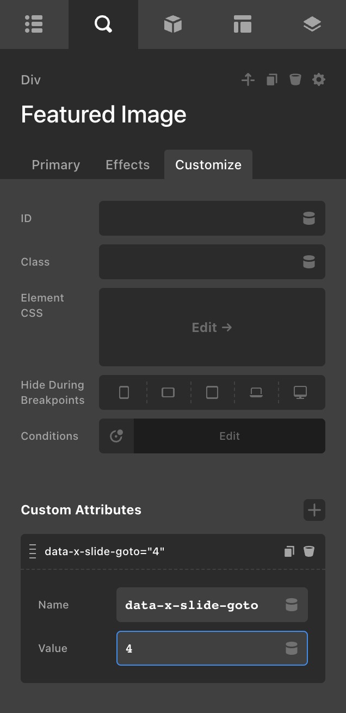Click the go-to-parent arrow icon
This screenshot has width=346, height=713.
[248, 80]
